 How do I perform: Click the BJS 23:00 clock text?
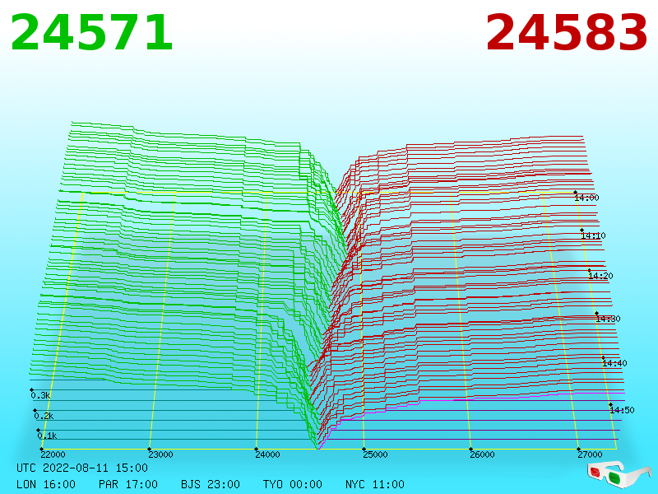(211, 484)
